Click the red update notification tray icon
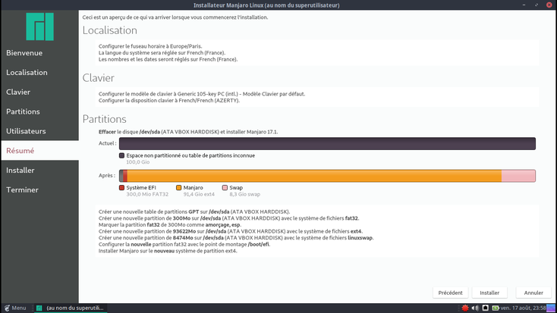Viewport: 557px width, 313px height. (x=465, y=308)
